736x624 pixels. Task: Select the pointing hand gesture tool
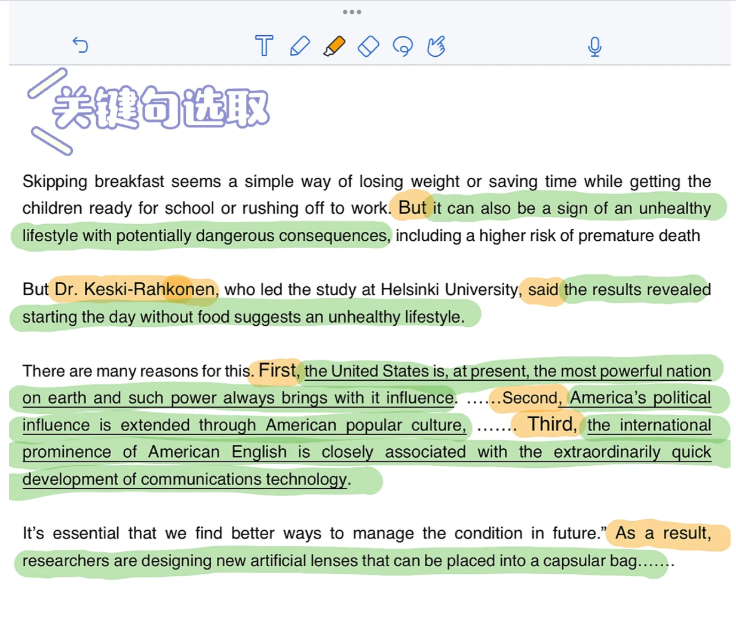coord(437,46)
